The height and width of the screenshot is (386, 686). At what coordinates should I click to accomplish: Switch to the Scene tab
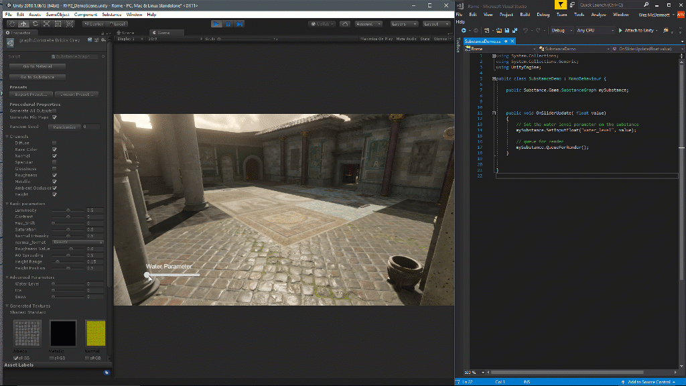click(x=125, y=32)
